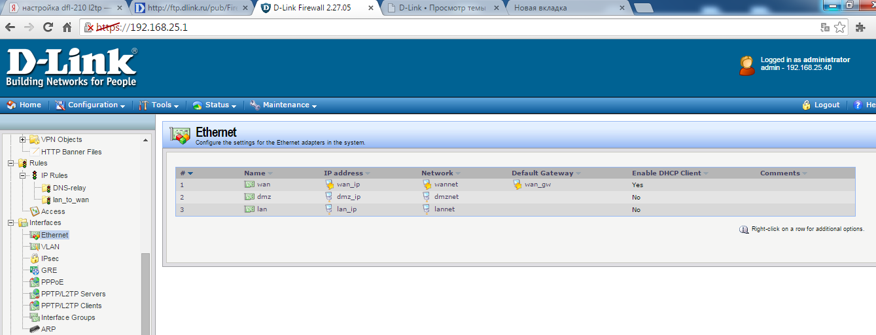This screenshot has height=335, width=876.
Task: Click the HTTP Banner Files icon
Action: (35, 152)
